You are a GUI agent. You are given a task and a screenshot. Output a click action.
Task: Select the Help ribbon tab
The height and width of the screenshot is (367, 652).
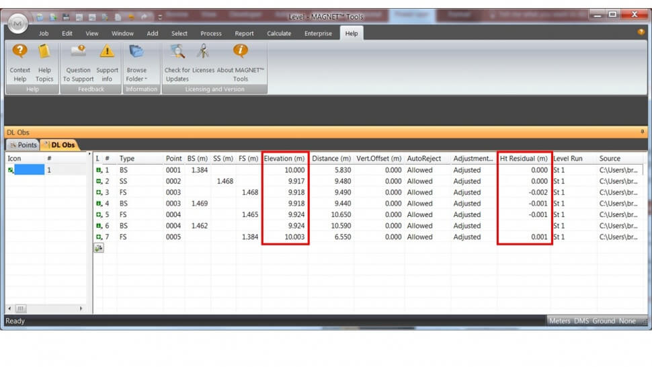[352, 33]
